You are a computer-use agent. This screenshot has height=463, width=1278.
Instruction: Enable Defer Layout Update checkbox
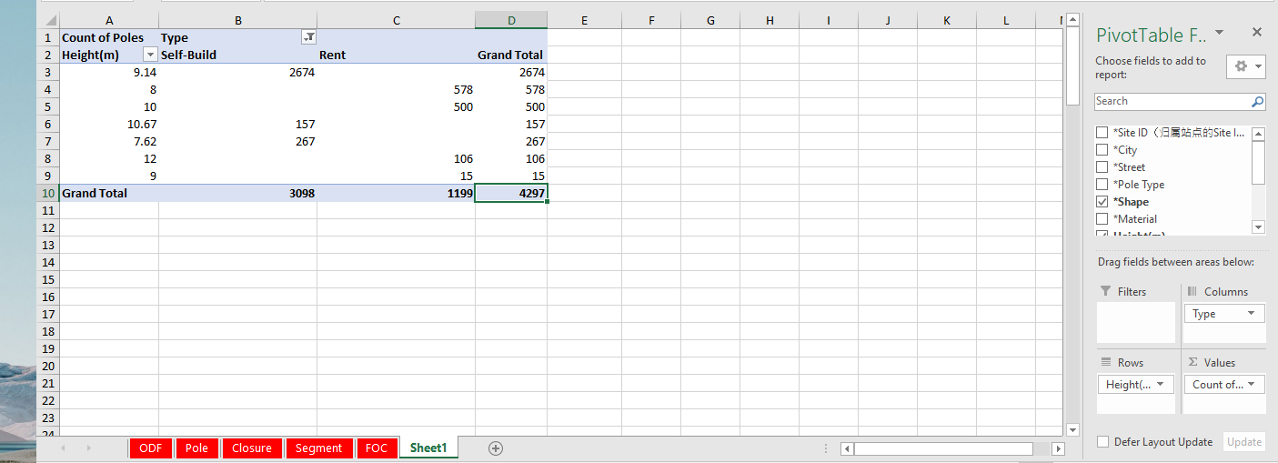tap(1103, 442)
